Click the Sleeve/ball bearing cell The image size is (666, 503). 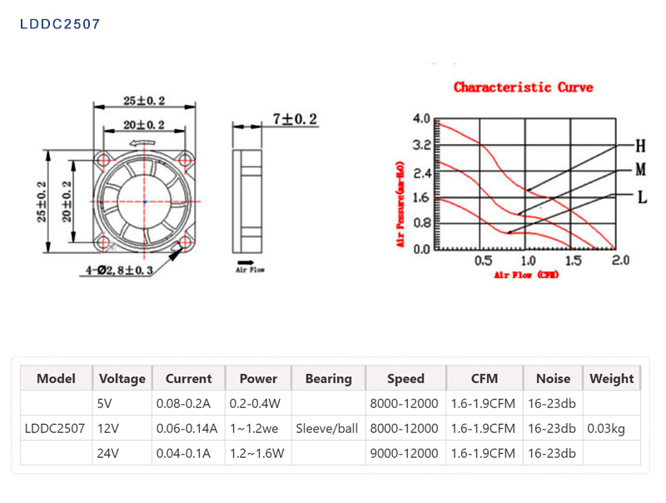[x=328, y=428]
